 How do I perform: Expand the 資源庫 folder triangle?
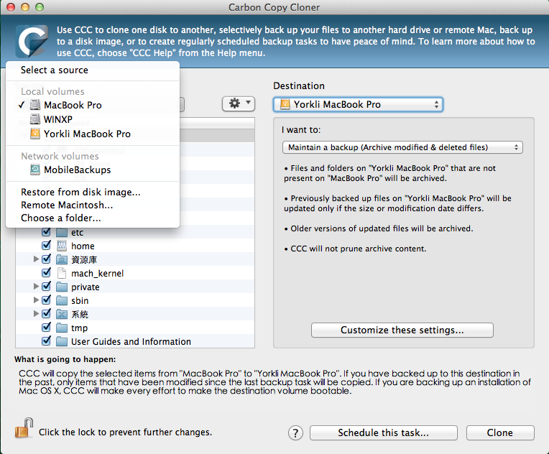pyautogui.click(x=36, y=259)
